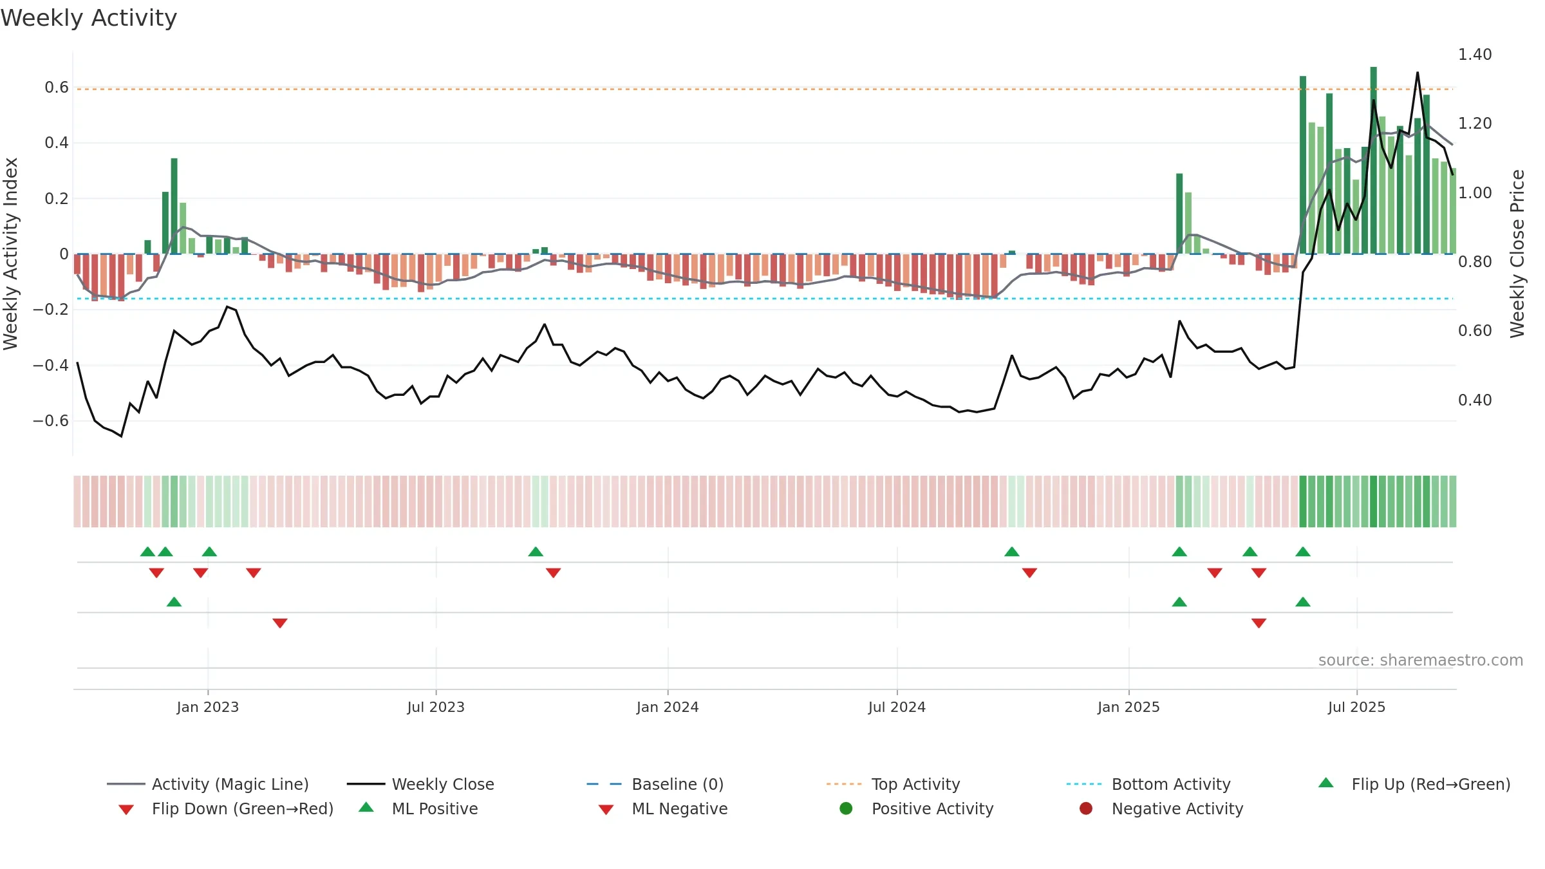Click the Jul 2024 axis label
Image resolution: width=1545 pixels, height=869 pixels.
(x=897, y=707)
